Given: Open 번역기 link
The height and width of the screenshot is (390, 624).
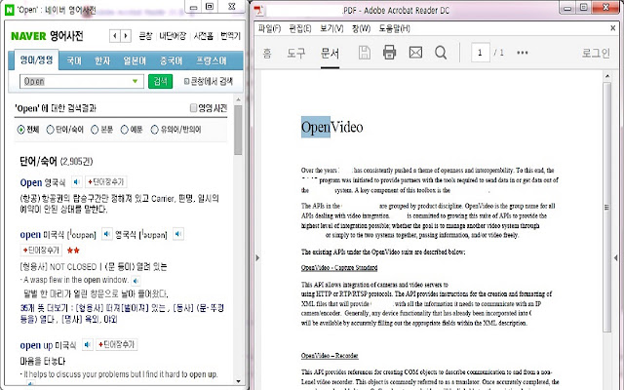Looking at the screenshot, I should (230, 36).
